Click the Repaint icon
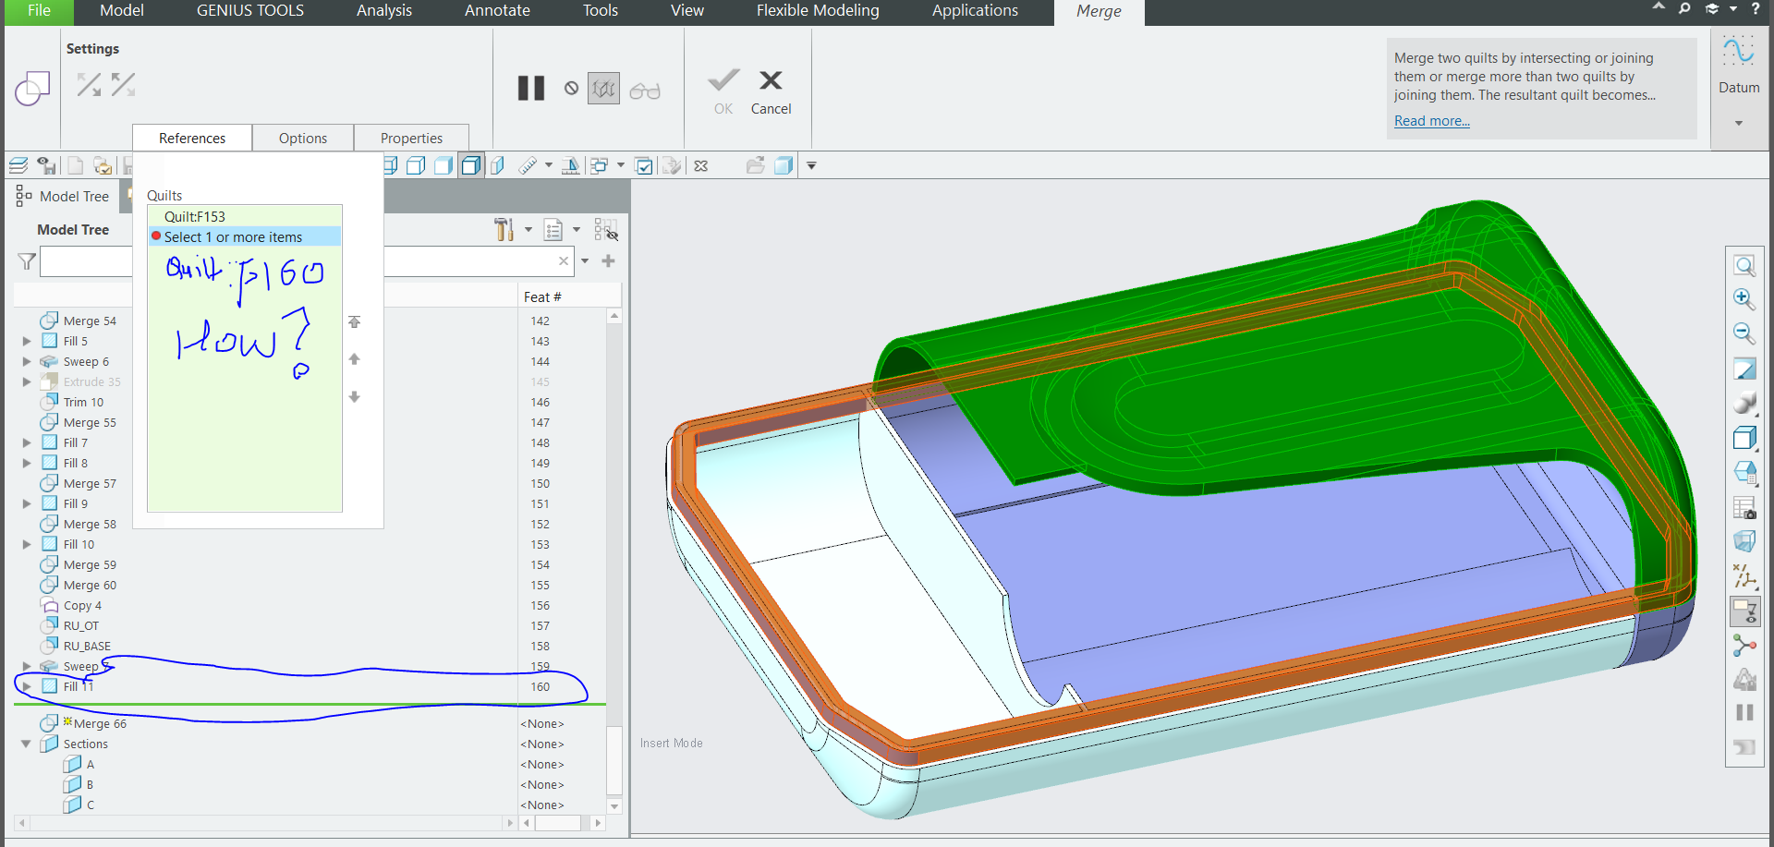Viewport: 1774px width, 847px height. (x=1744, y=369)
